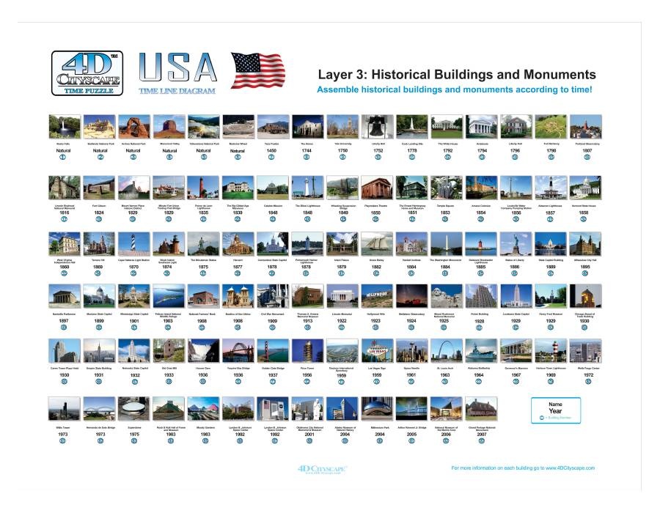This screenshot has width=660, height=513.
Task: Click the "Layer 3: Historical Buildings and Monuments" title
Action: pyautogui.click(x=457, y=75)
